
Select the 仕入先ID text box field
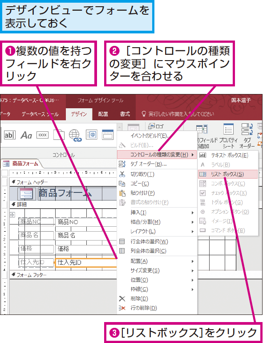86,262
